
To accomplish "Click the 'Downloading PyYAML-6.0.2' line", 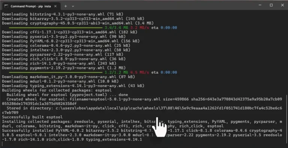I will [71, 41].
